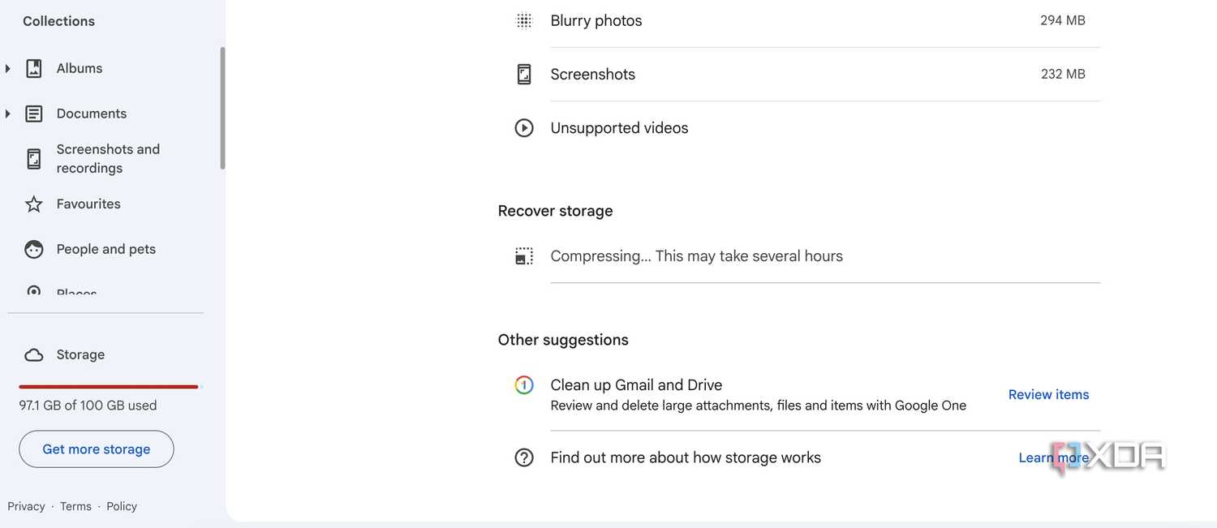Click Find out more about how storage works
Screen dimensions: 1217x528
point(686,457)
